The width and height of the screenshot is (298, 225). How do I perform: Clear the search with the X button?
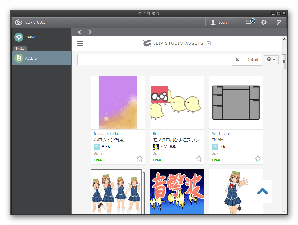point(237,60)
